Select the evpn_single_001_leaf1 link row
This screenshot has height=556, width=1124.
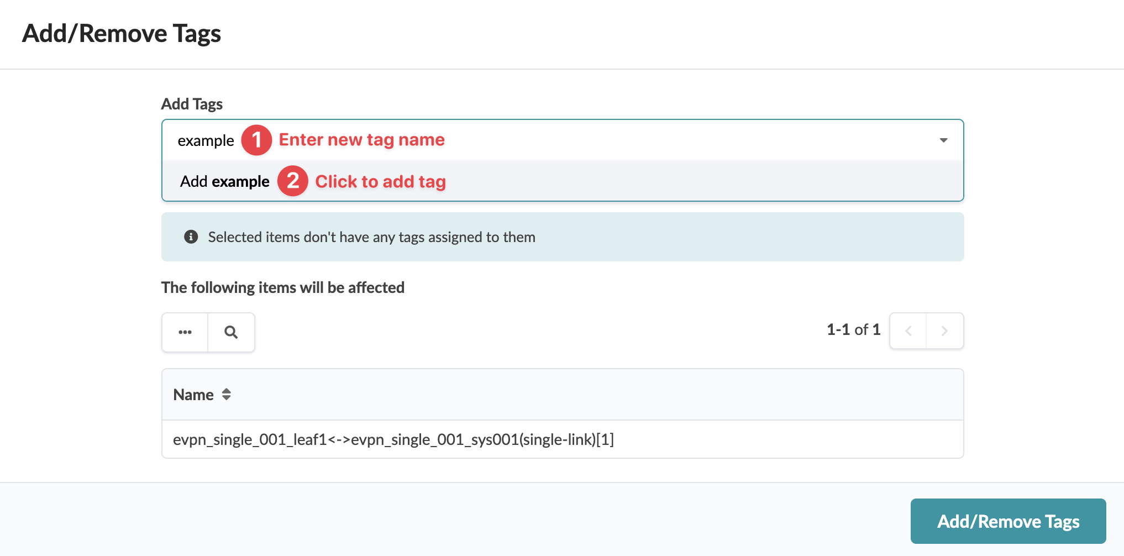[393, 439]
